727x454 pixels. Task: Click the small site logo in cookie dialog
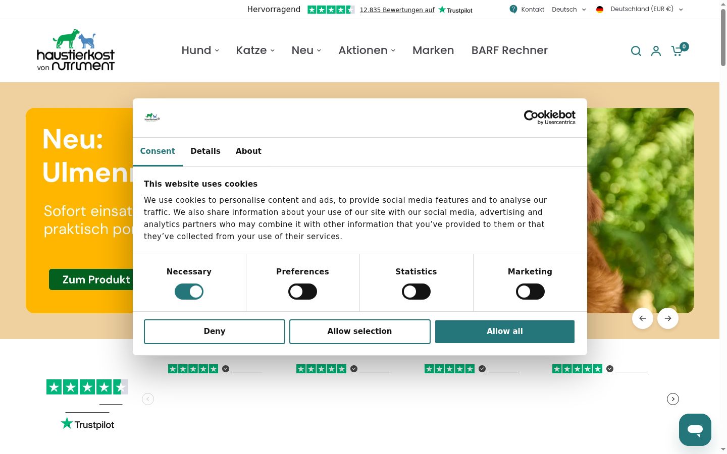(152, 118)
